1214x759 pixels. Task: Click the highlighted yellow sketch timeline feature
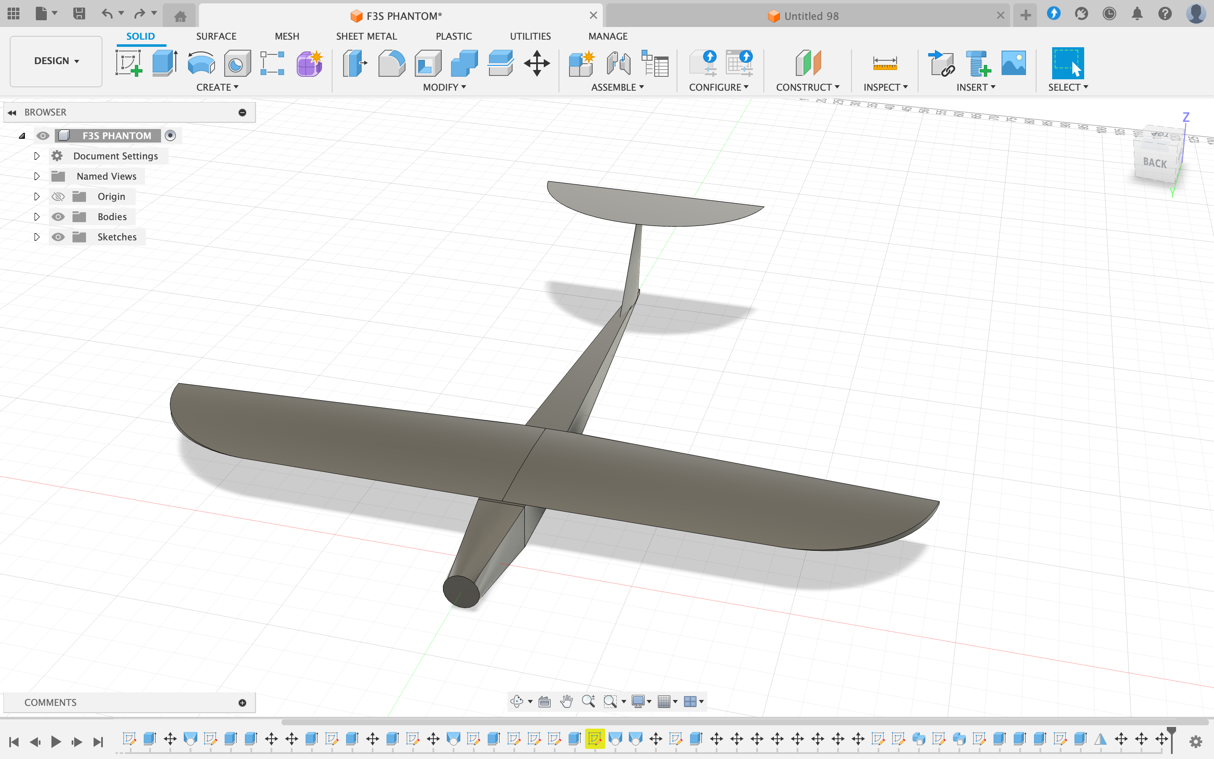pyautogui.click(x=594, y=738)
